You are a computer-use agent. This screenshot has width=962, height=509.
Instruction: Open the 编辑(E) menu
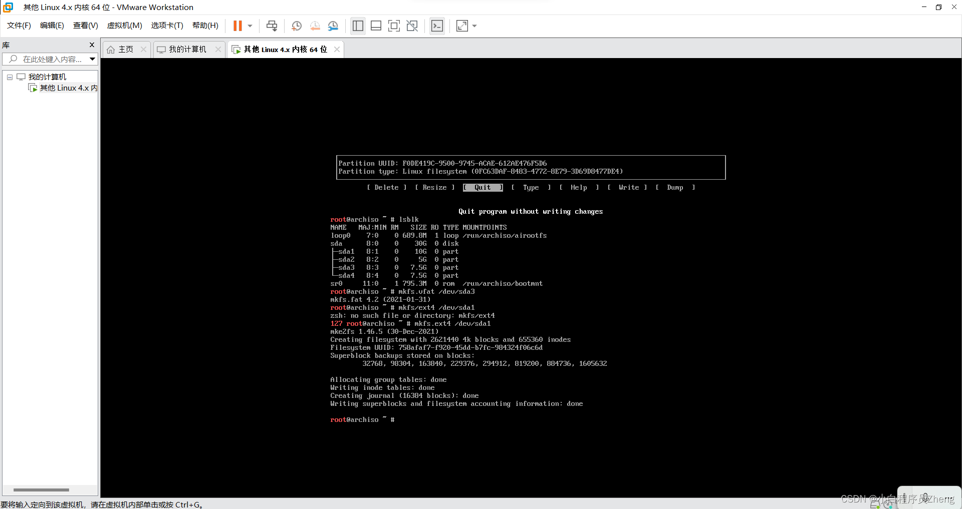coord(52,26)
